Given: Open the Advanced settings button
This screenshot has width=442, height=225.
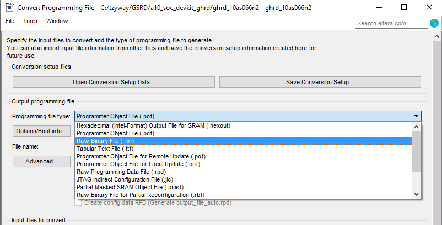Looking at the screenshot, I should click(x=41, y=161).
